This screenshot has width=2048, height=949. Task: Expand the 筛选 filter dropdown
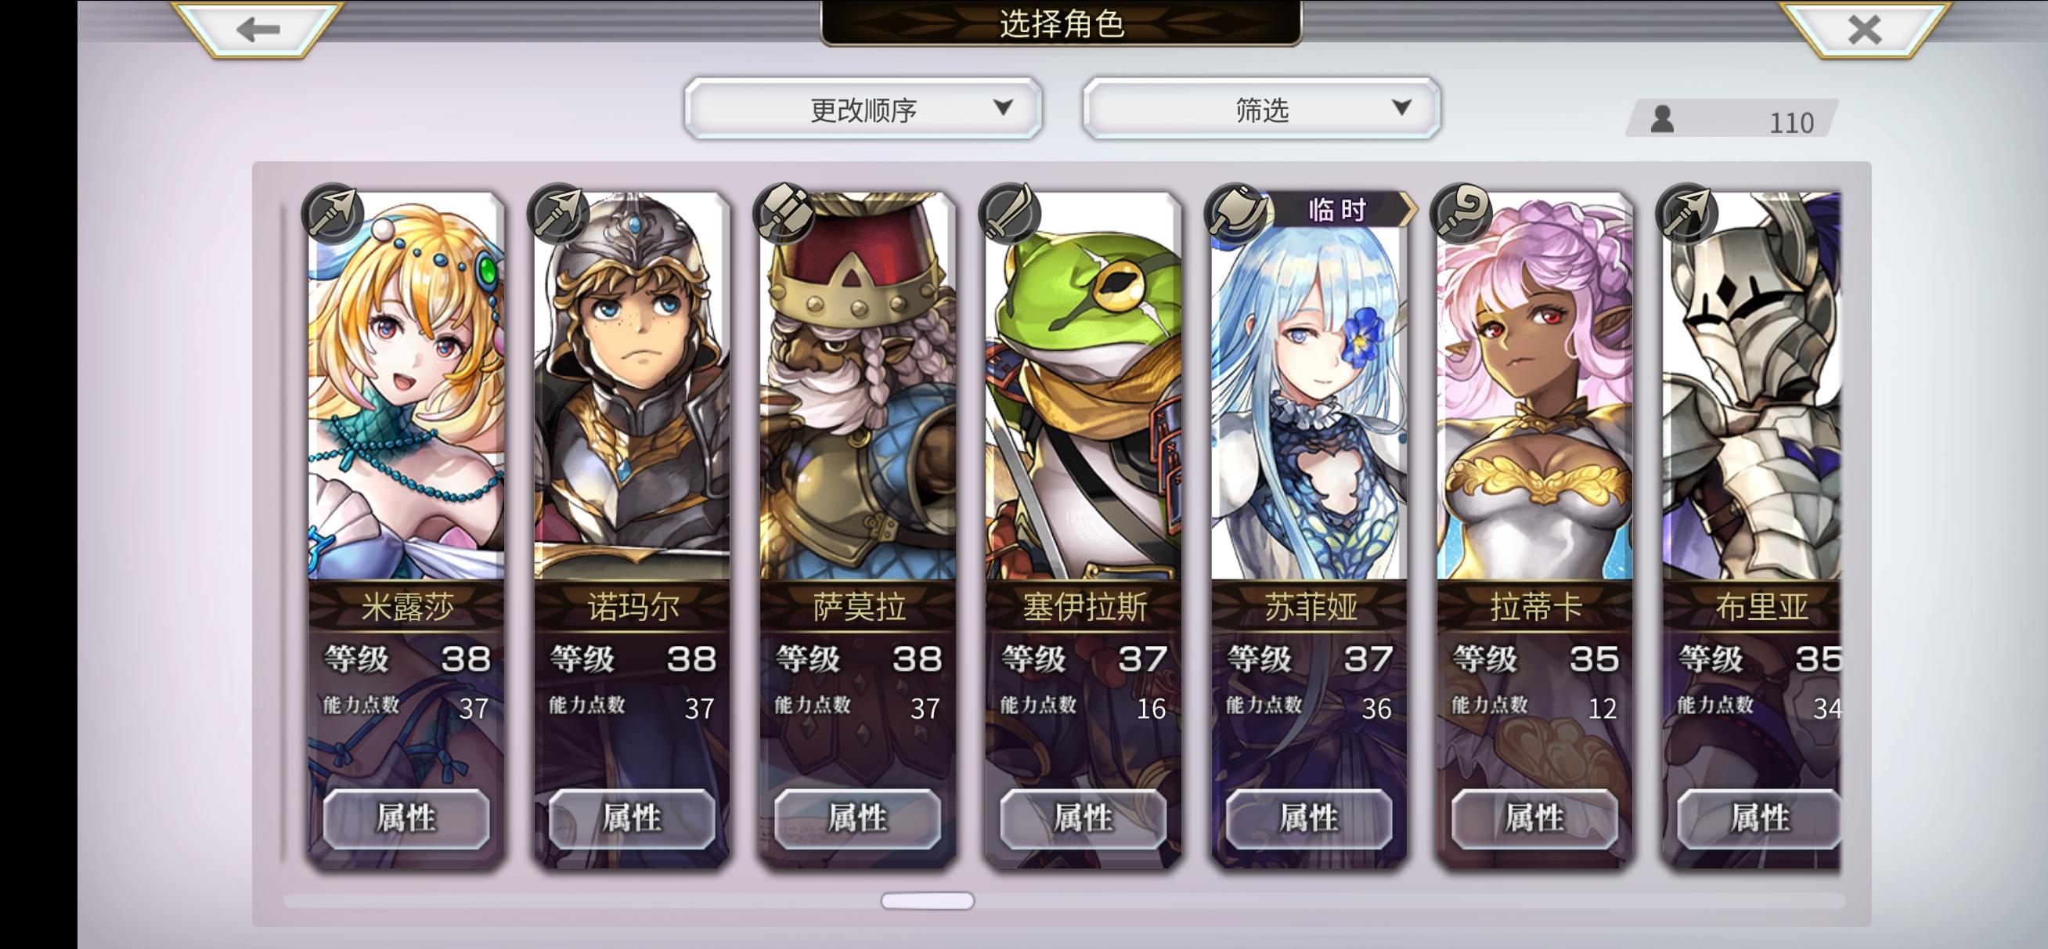[1262, 109]
